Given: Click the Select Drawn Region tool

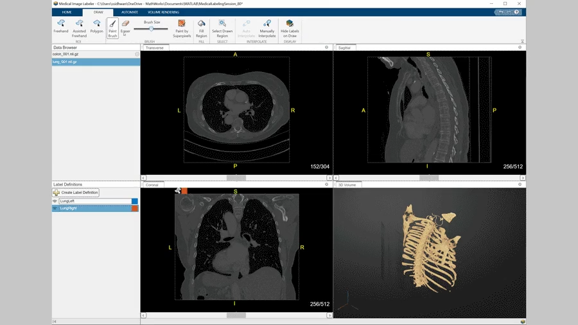Looking at the screenshot, I should 222,27.
